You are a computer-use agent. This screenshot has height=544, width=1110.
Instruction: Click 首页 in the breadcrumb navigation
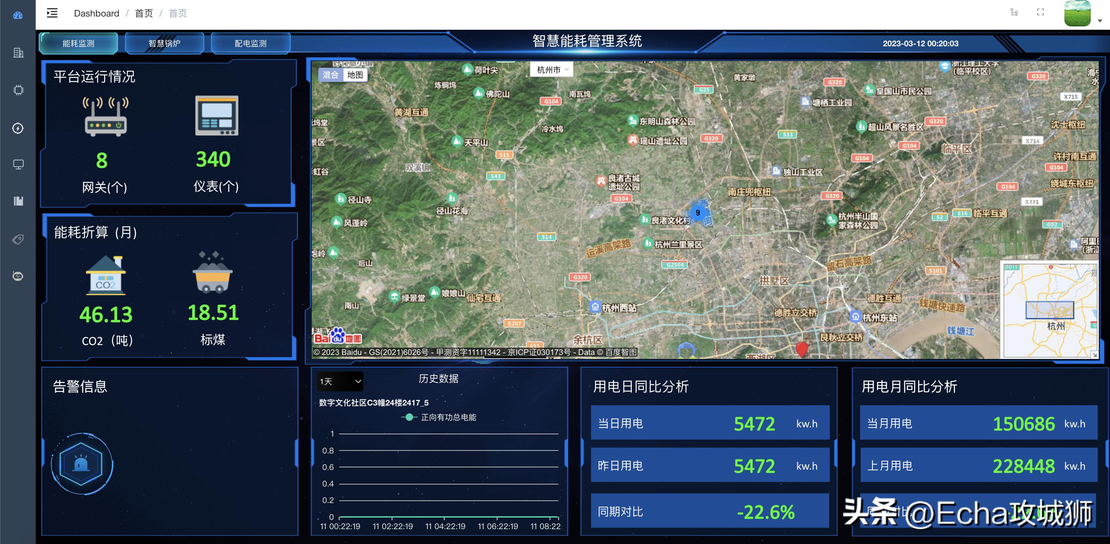[143, 13]
